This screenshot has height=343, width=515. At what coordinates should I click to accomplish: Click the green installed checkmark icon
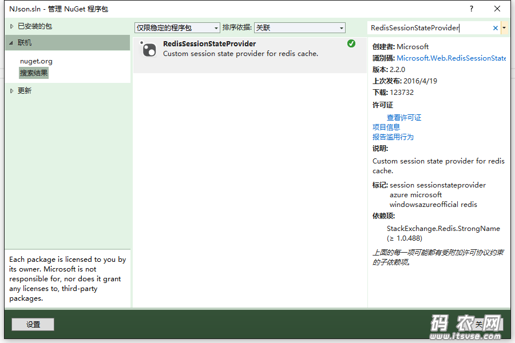(x=351, y=43)
